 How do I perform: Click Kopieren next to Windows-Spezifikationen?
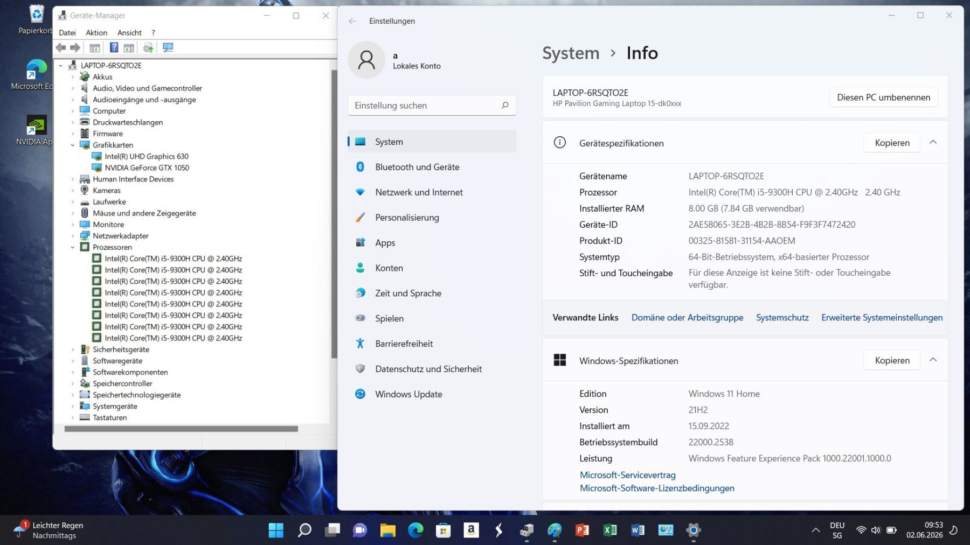pyautogui.click(x=892, y=360)
